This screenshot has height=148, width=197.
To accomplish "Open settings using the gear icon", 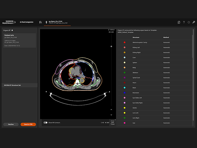I will [189, 22].
